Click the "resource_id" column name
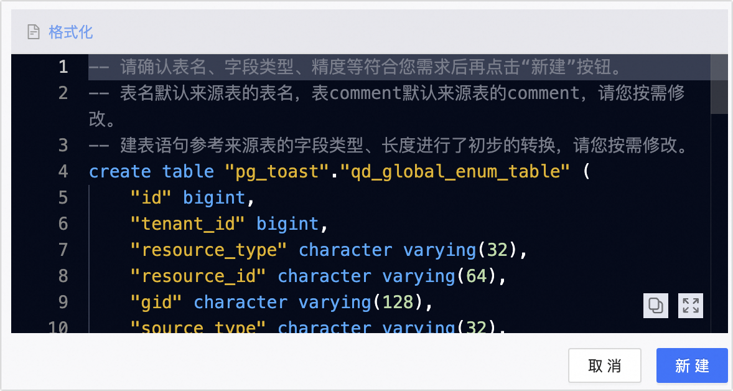The height and width of the screenshot is (391, 733). click(x=198, y=276)
